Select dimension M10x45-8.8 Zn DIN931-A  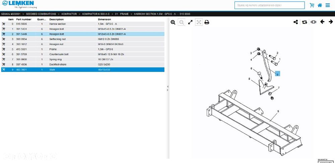click(112, 29)
